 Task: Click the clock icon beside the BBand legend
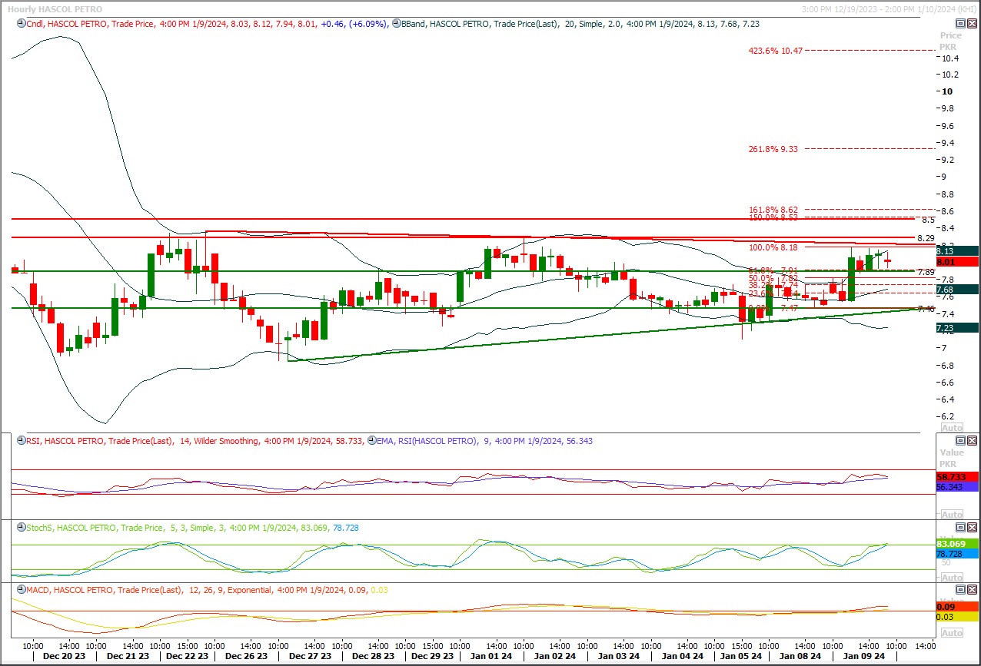pyautogui.click(x=396, y=24)
